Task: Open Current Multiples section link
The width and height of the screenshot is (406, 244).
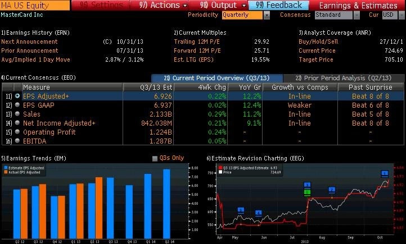Action: [x=200, y=33]
